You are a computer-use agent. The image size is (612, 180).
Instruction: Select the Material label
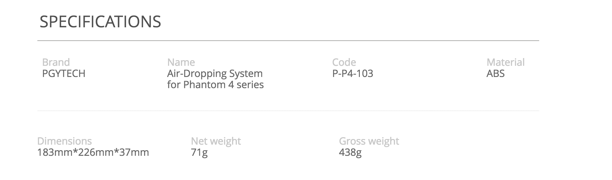506,62
